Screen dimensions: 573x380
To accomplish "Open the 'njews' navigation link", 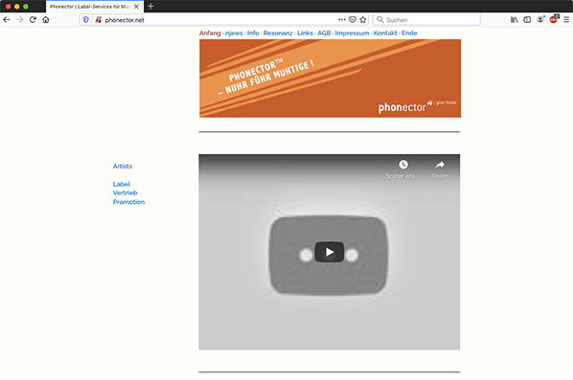I will [234, 33].
